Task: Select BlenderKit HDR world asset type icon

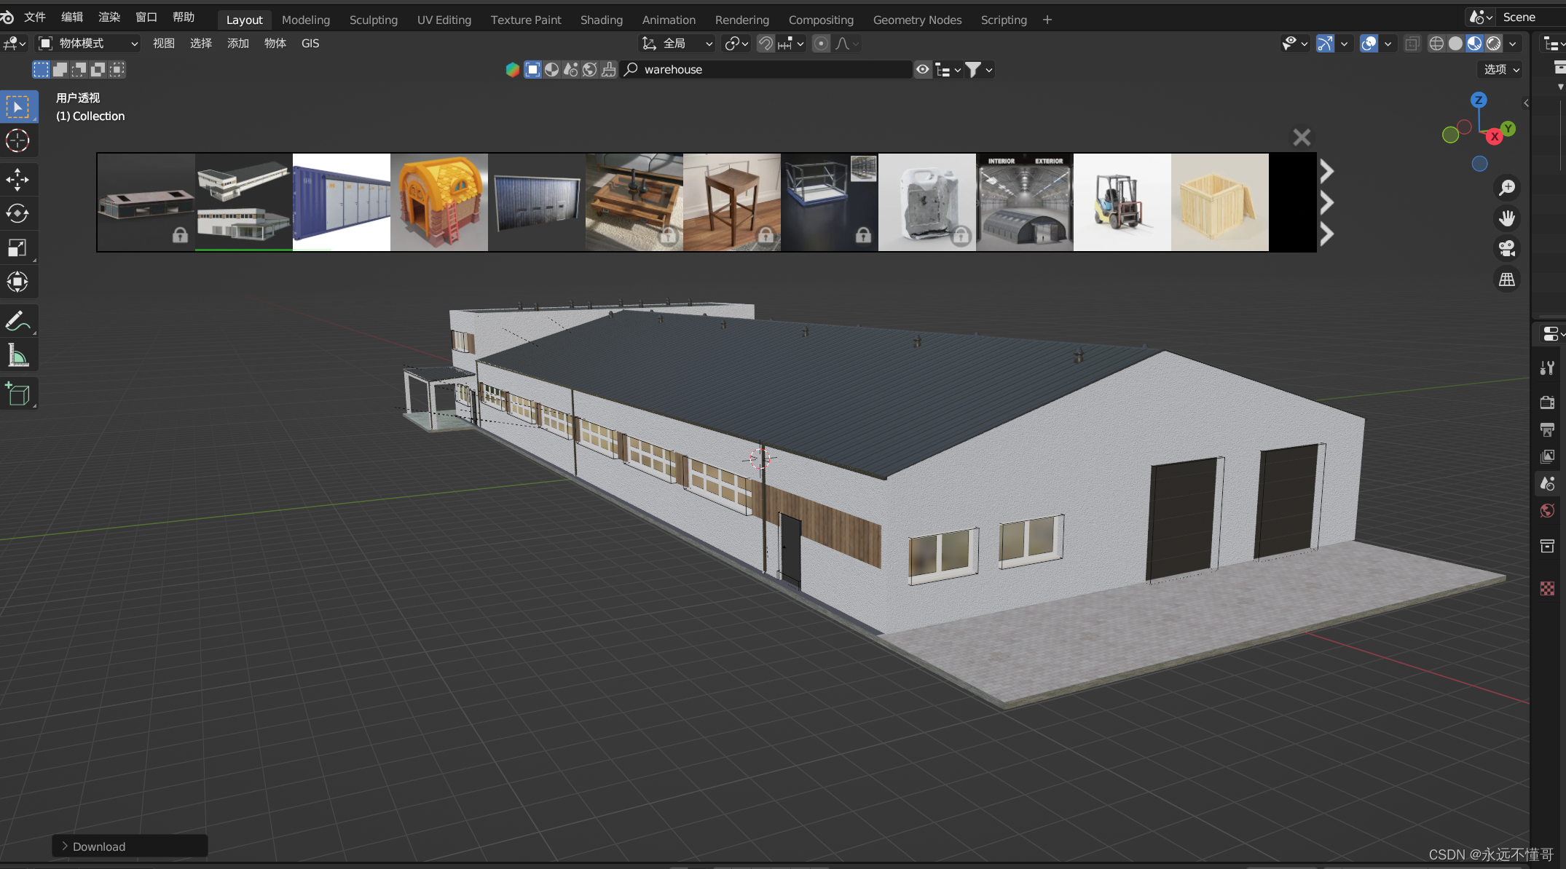Action: pyautogui.click(x=590, y=69)
